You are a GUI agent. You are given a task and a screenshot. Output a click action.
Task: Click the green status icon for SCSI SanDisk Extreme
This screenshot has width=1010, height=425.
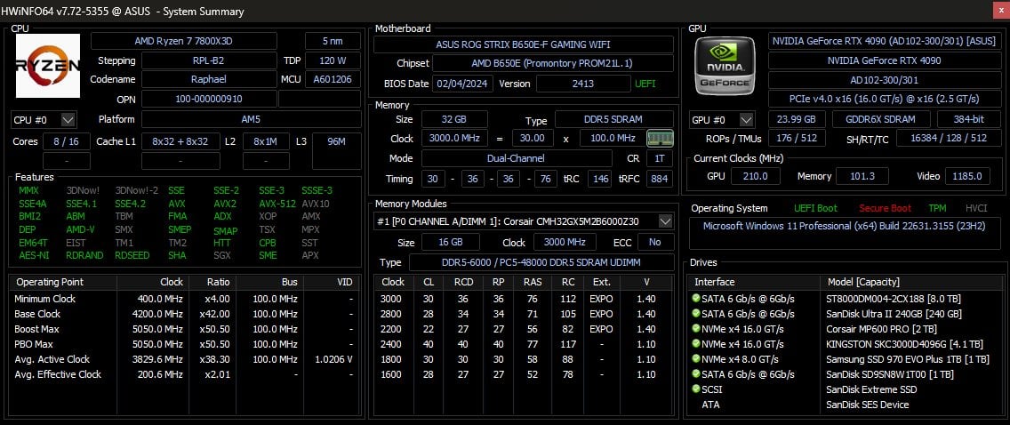point(695,389)
